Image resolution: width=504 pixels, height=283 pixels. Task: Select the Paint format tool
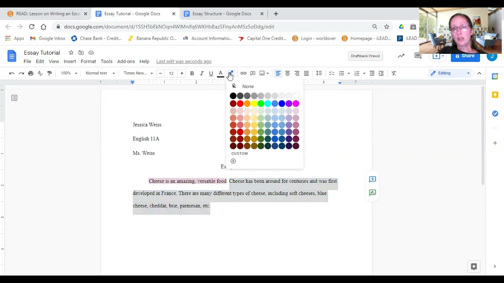(50, 74)
